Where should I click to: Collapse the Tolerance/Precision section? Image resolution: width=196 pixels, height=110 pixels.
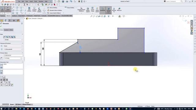pyautogui.click(x=22, y=43)
